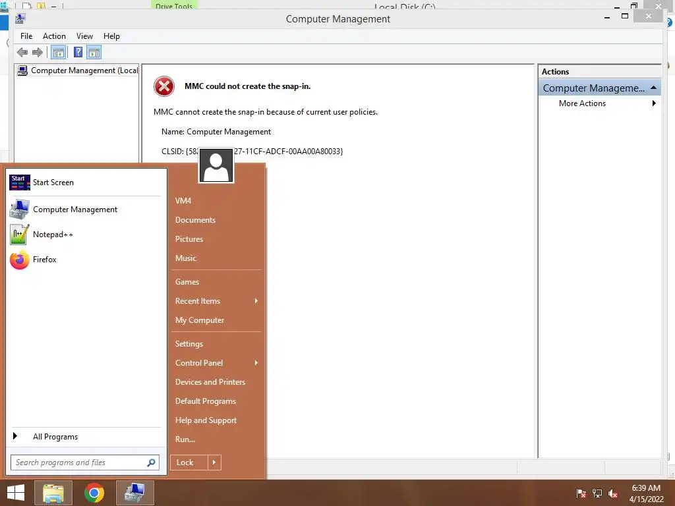This screenshot has width=675, height=506.
Task: Select Computer Management taskbar button
Action: 134,493
